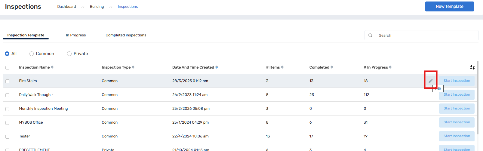The image size is (483, 151).
Task: Click the pencil Edit icon for Fire Stairs
Action: click(x=430, y=81)
